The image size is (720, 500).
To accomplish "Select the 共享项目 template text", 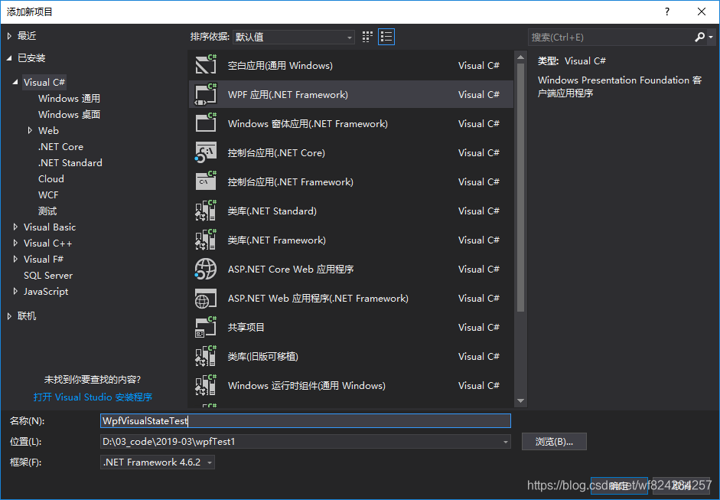I will click(246, 327).
